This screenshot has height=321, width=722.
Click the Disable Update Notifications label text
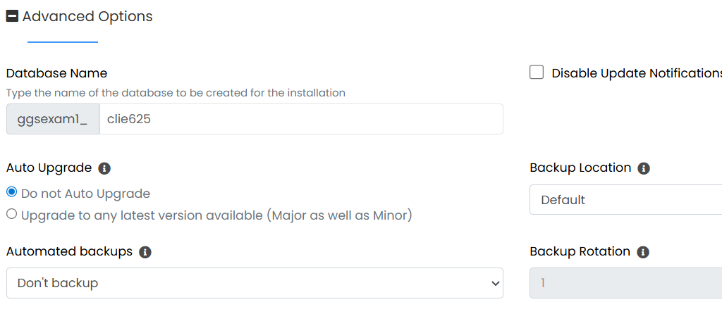[636, 73]
